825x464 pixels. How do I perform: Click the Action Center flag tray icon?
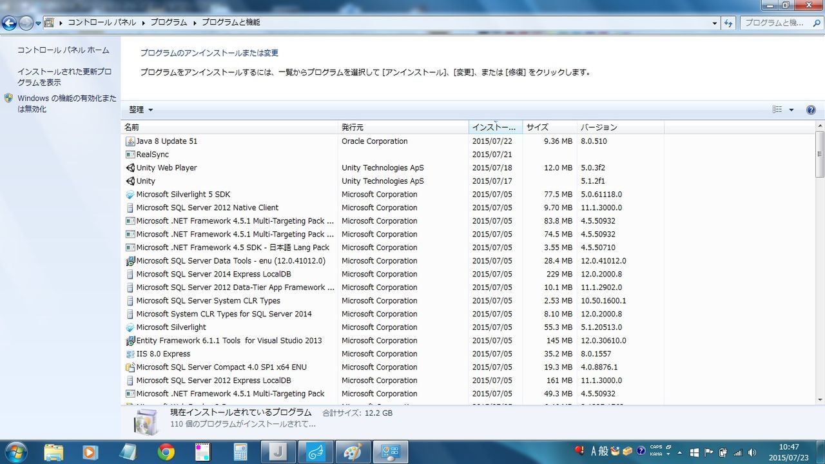(x=708, y=452)
